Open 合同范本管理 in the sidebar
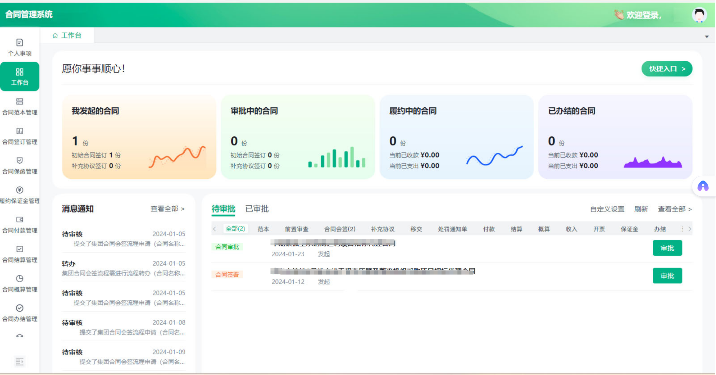 20,106
